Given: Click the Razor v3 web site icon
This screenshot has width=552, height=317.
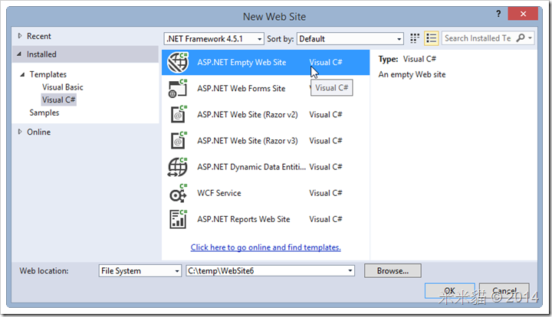Looking at the screenshot, I should (179, 141).
